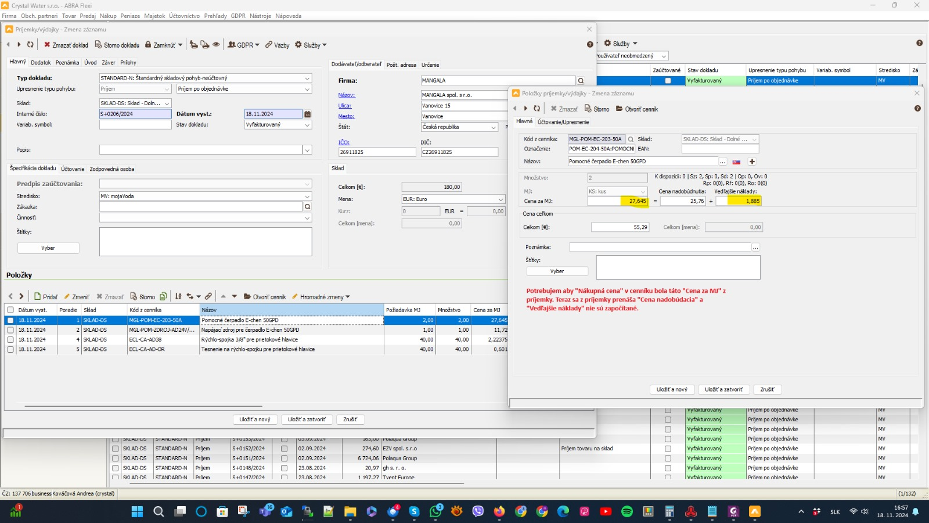
Task: Search company with magnifier icon beside MANGALA
Action: point(581,81)
